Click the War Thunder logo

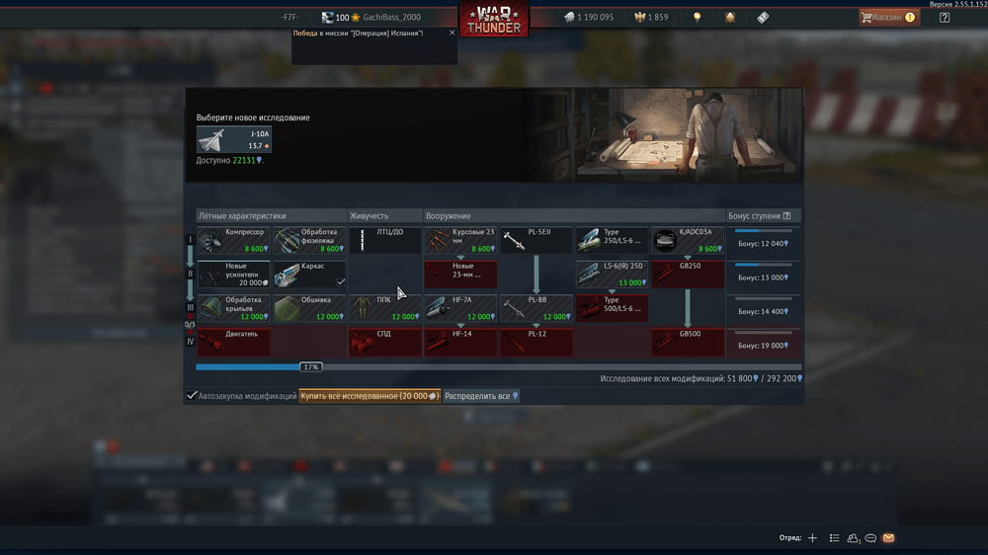[x=494, y=18]
